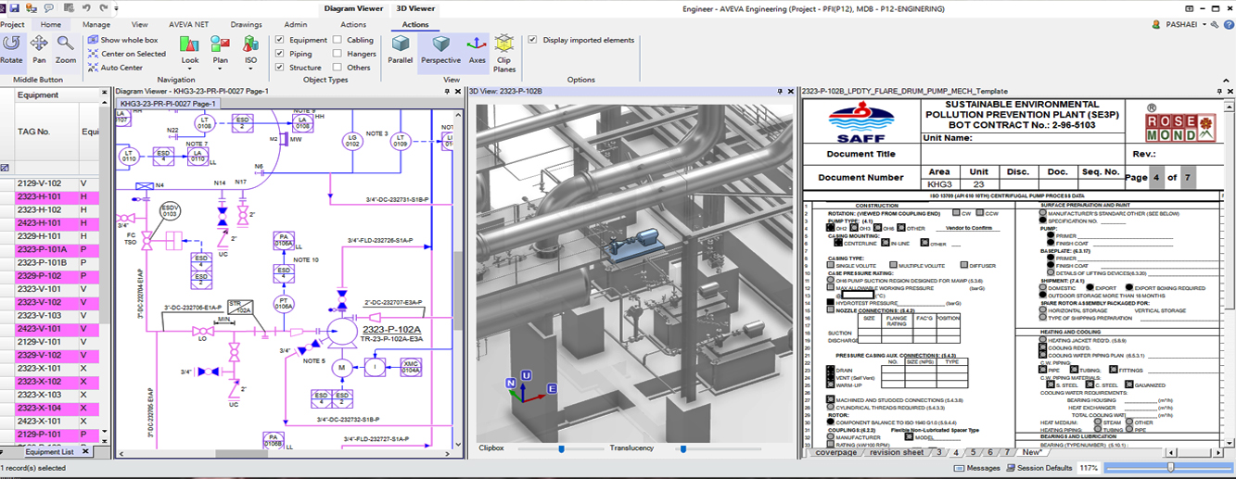1236x479 pixels.
Task: Open the Manage ribbon tab
Action: (96, 25)
